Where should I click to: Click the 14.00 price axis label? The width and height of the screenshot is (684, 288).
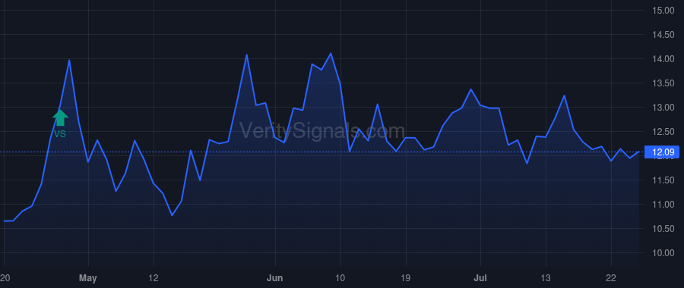[663, 59]
